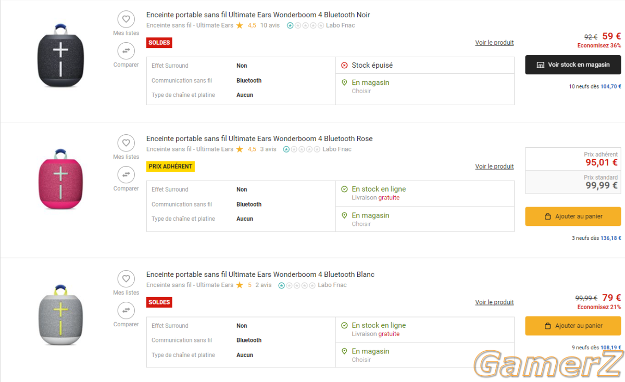This screenshot has height=382, width=625.
Task: Add the Wonderboom 4 Blanc to cart
Action: pyautogui.click(x=573, y=326)
